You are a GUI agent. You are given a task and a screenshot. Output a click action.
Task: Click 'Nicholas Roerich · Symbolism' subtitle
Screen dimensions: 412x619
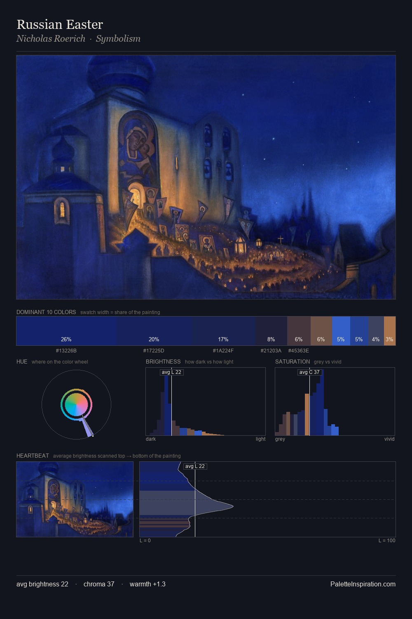coord(78,39)
